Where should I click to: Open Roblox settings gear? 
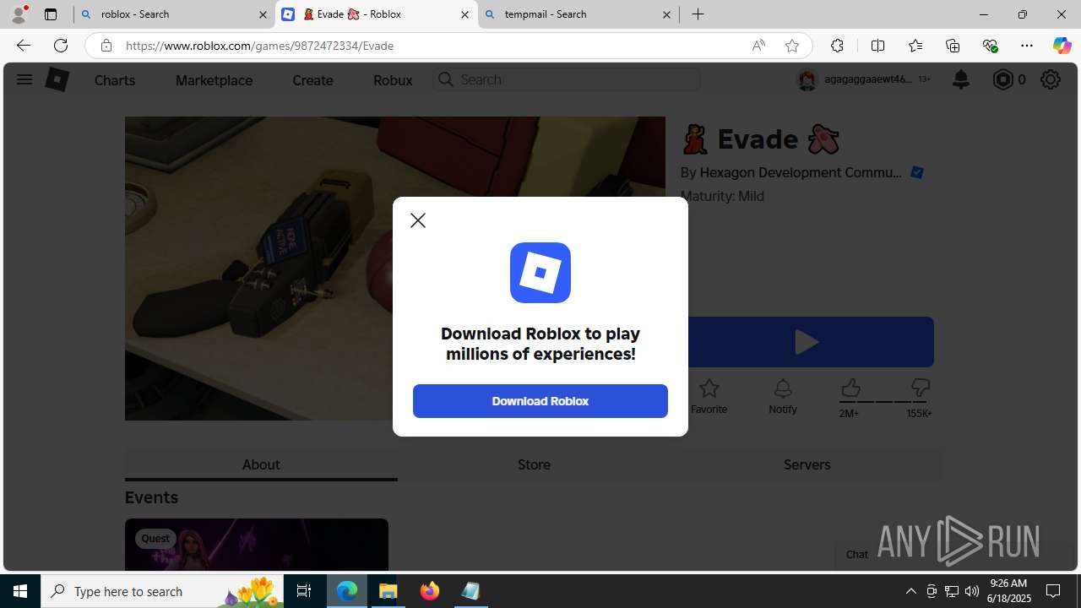point(1050,79)
